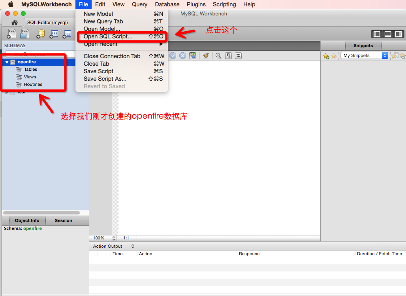Click the rollback X icon
The image size is (406, 296).
pyautogui.click(x=183, y=55)
